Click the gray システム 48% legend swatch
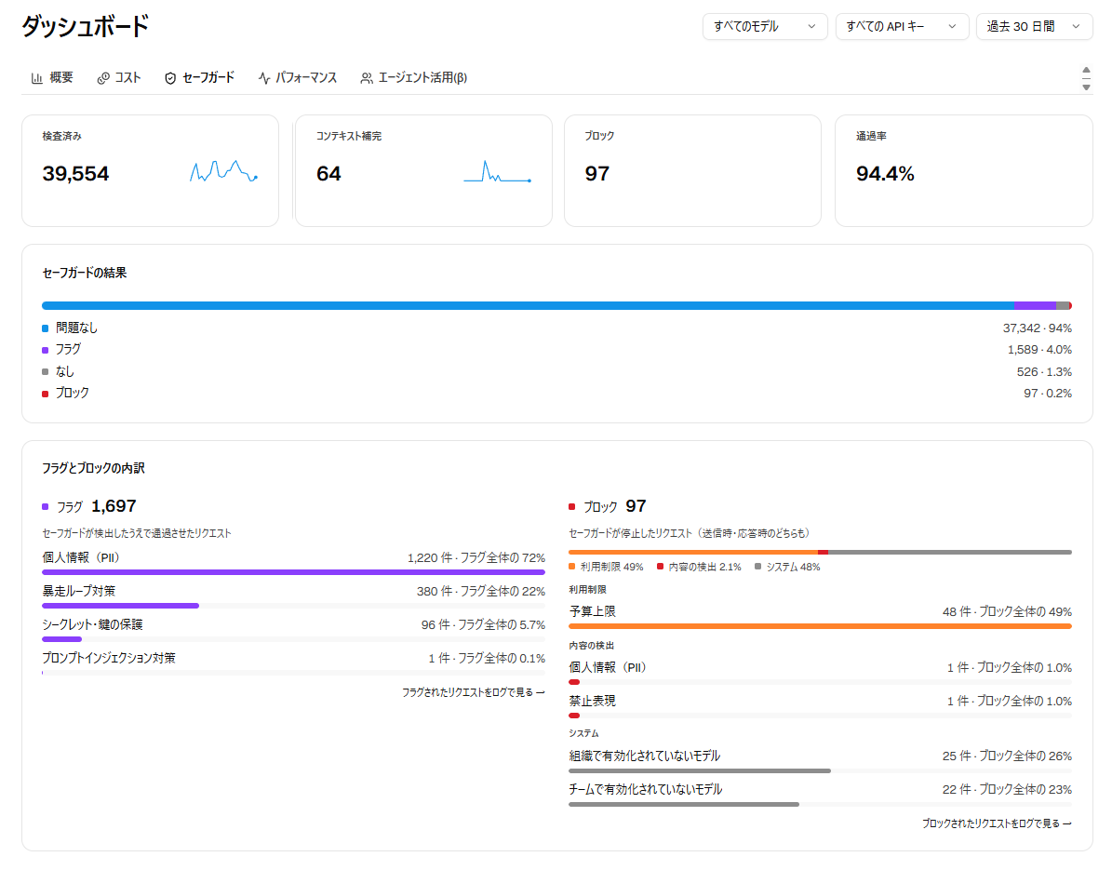Screen dimensions: 1112x870 [758, 567]
